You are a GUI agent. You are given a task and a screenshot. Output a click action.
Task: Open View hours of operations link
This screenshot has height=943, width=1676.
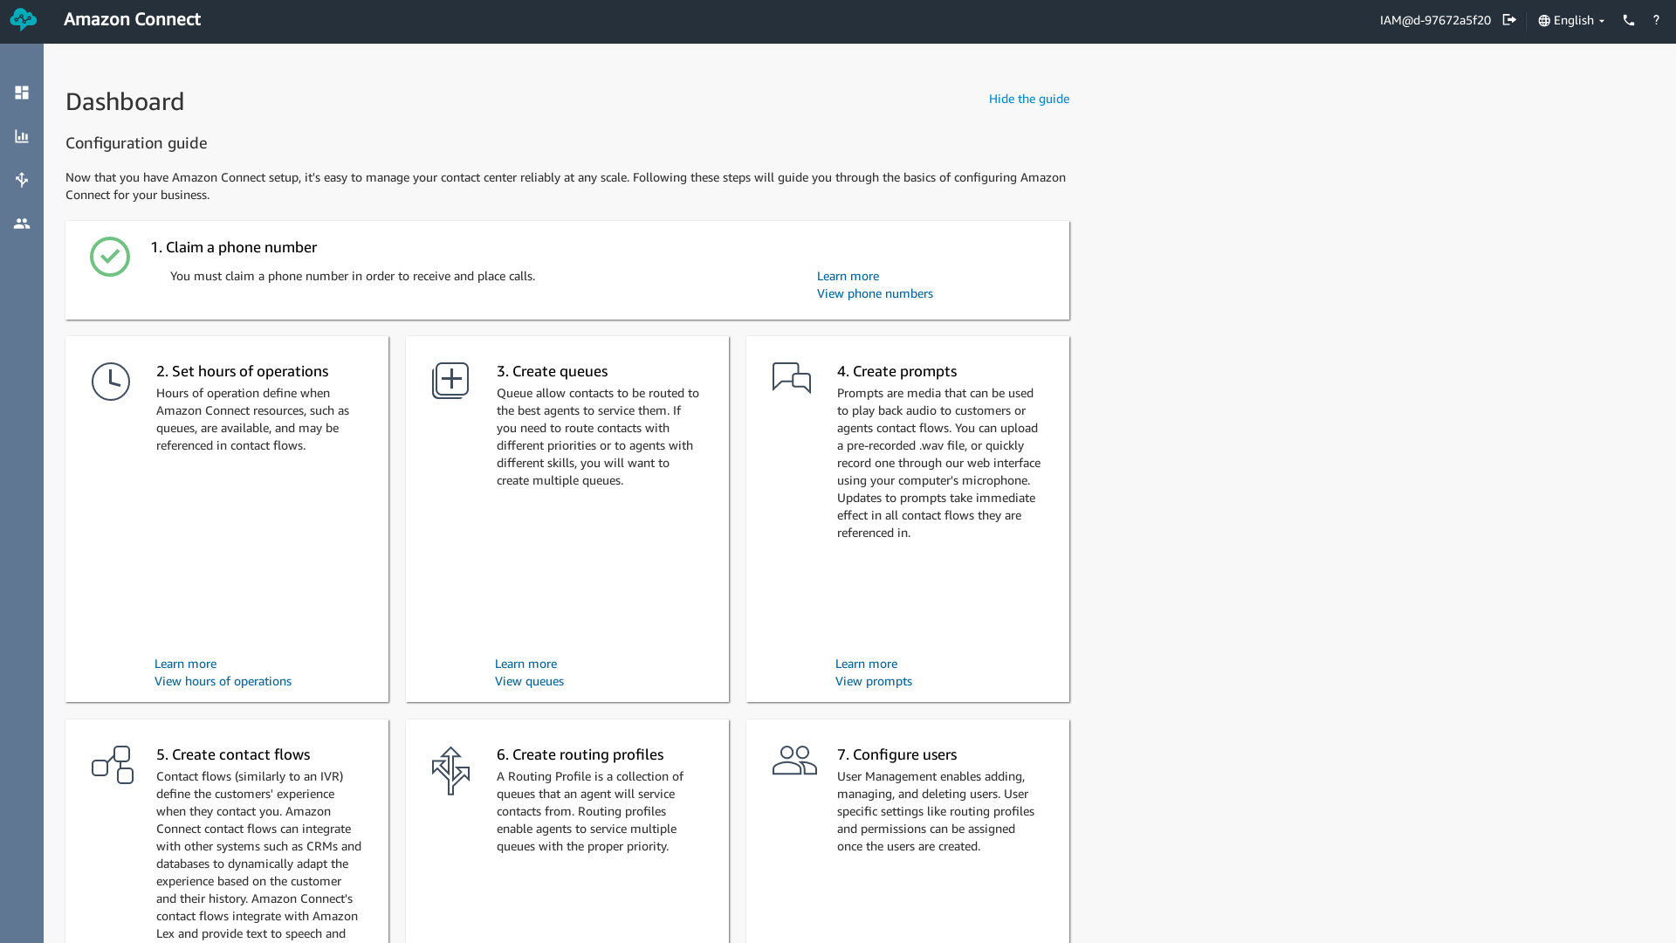pyautogui.click(x=223, y=681)
